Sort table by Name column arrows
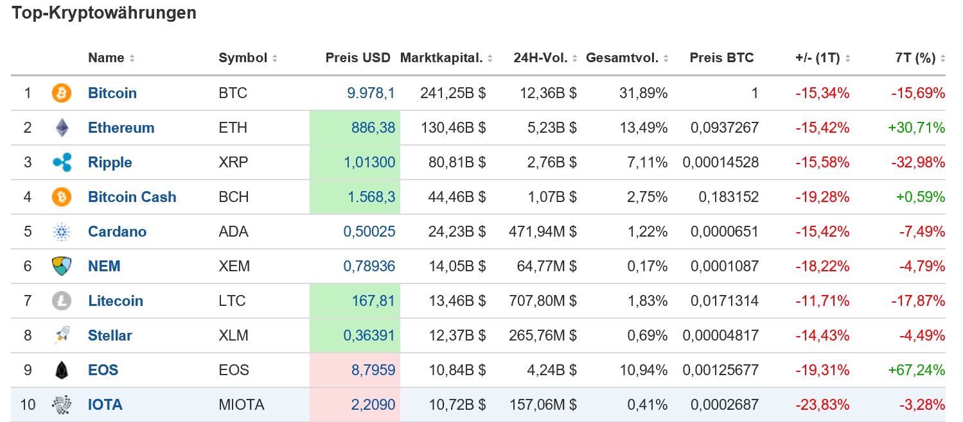963x422 pixels. point(132,58)
